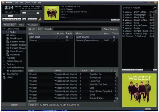
Task: Click the track list vertical scrollbar down arrow
Action: (117, 98)
